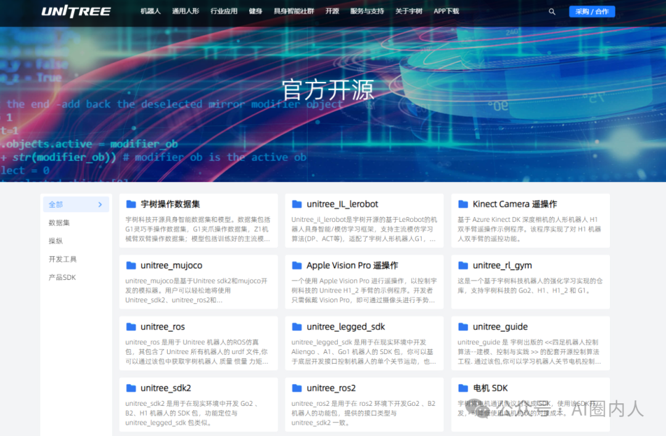666x436 pixels.
Task: Open the unitree_guide title link
Action: click(500, 327)
